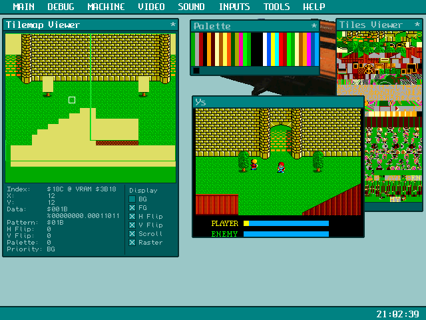Screen dimensions: 426x320
Task: Click the binary data %00000000.00011011
Action: pos(83,216)
